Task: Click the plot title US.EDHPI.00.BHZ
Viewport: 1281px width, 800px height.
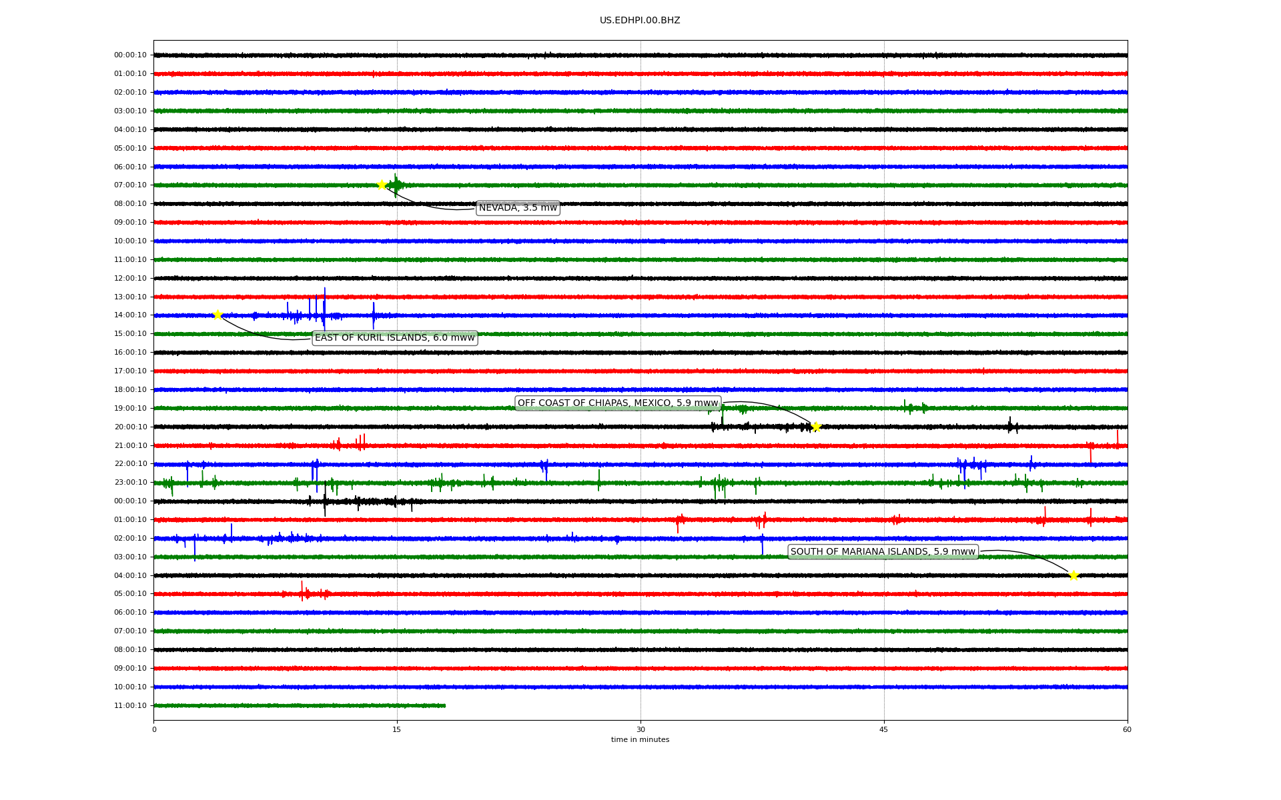Action: pyautogui.click(x=640, y=21)
